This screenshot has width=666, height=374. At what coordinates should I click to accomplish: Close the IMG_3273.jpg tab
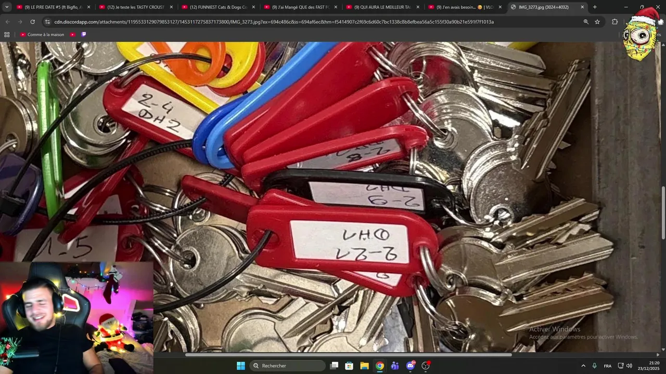(x=582, y=7)
